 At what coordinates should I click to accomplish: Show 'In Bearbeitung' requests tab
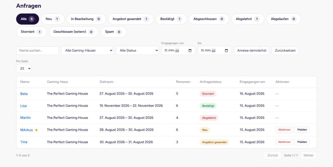[x=86, y=19]
